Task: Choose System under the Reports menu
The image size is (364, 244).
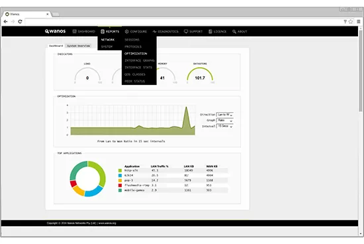Action: [107, 47]
